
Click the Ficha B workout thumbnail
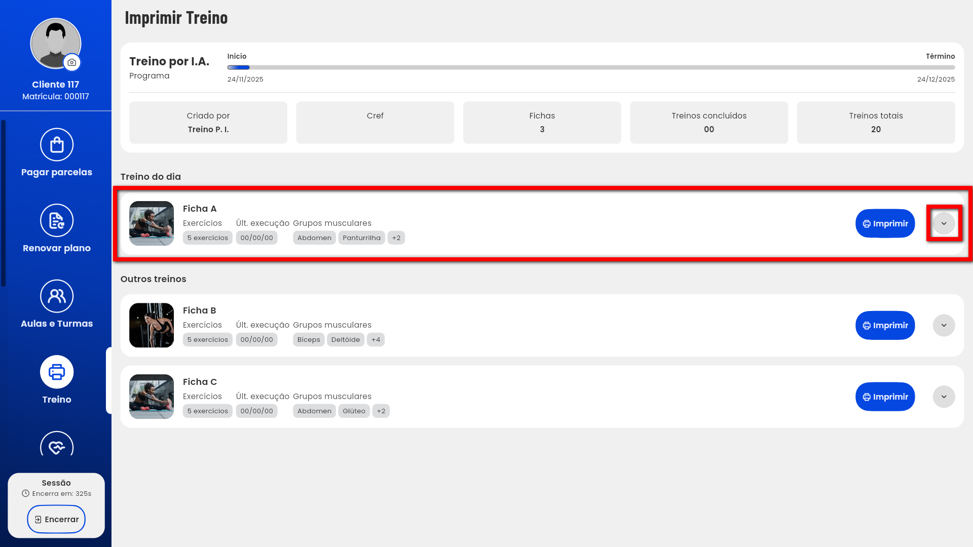point(152,325)
